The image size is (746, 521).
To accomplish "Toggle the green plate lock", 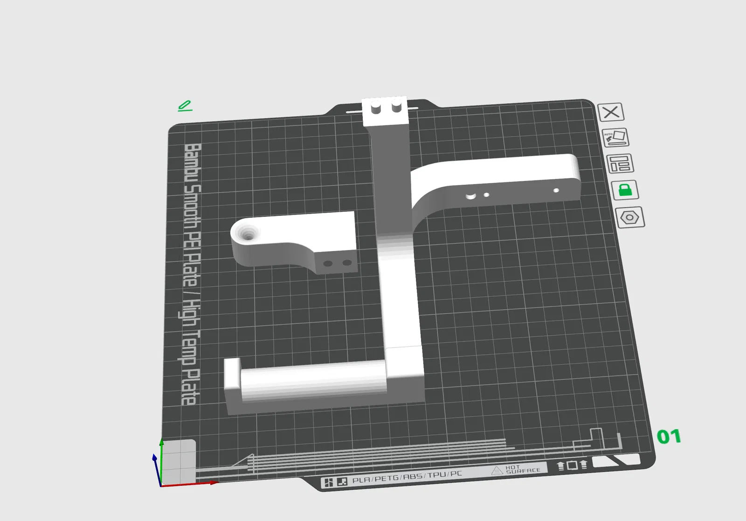I will (x=625, y=190).
